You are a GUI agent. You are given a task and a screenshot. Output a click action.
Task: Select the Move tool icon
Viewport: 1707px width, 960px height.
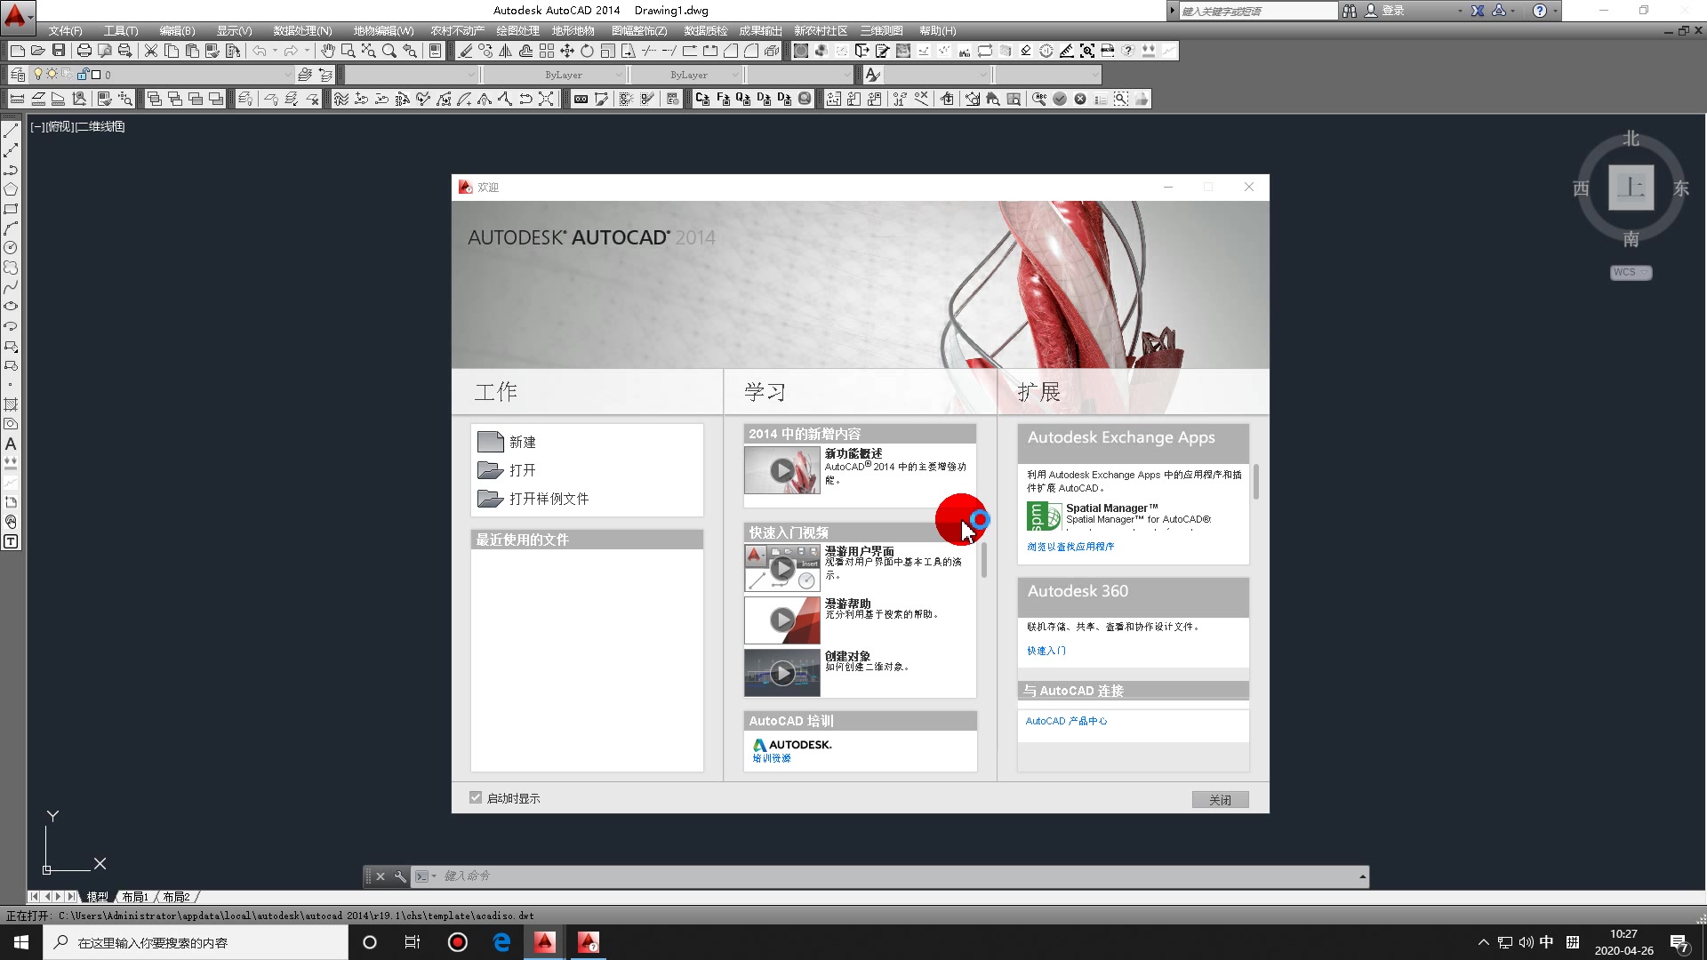coord(566,51)
